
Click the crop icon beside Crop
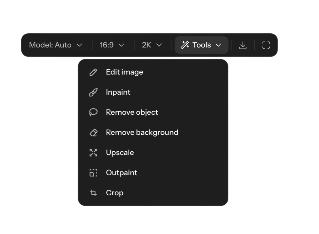(x=93, y=193)
